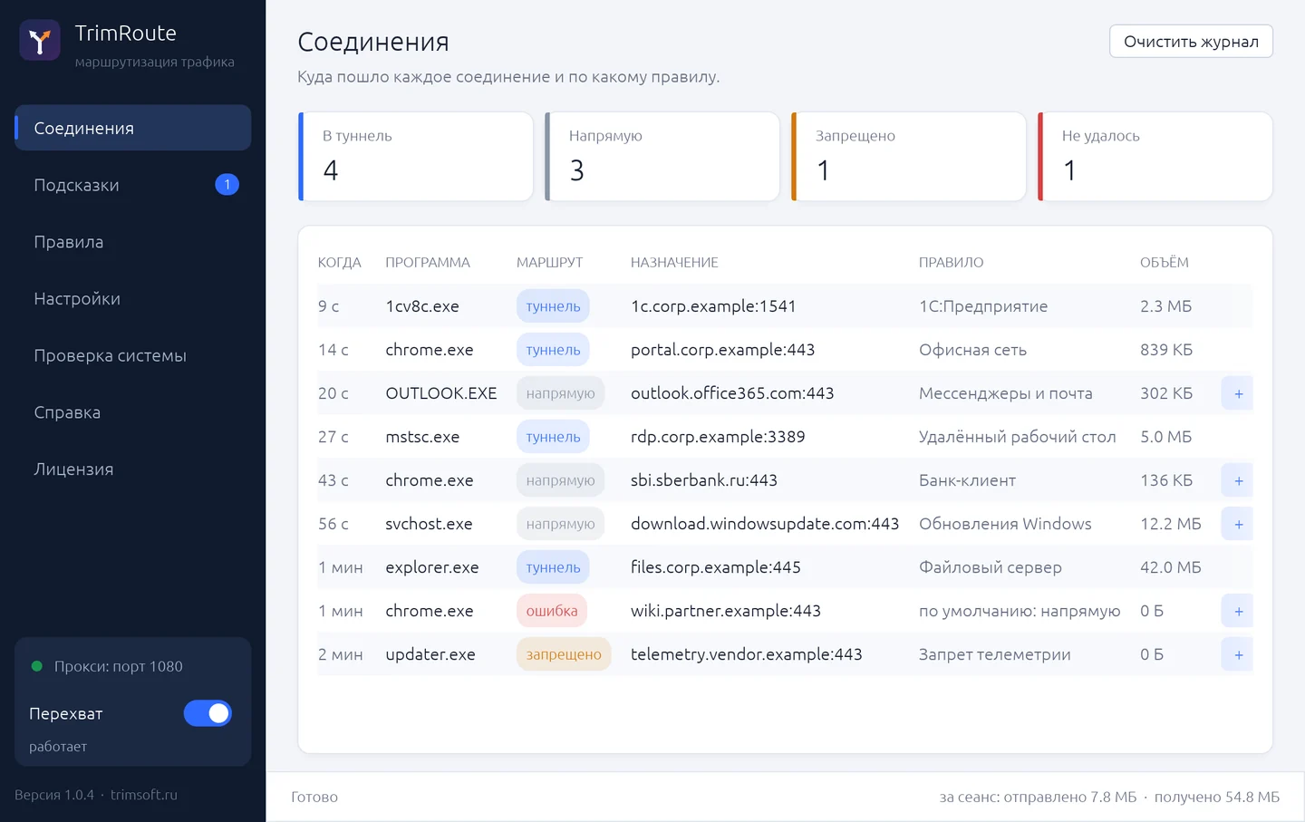Click the Не удалось summary card
The image size is (1305, 822).
pyautogui.click(x=1155, y=156)
